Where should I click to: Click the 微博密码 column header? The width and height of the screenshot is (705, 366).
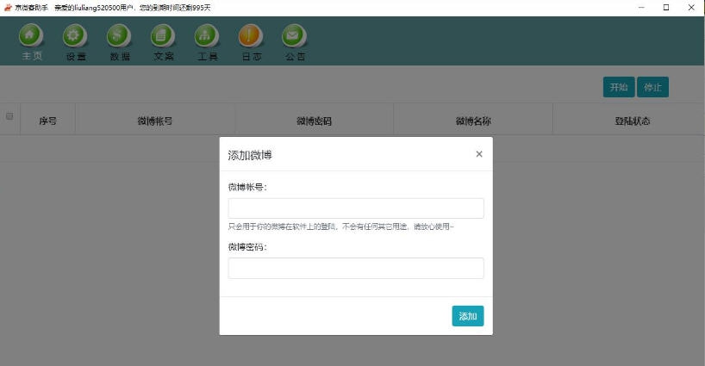point(315,121)
